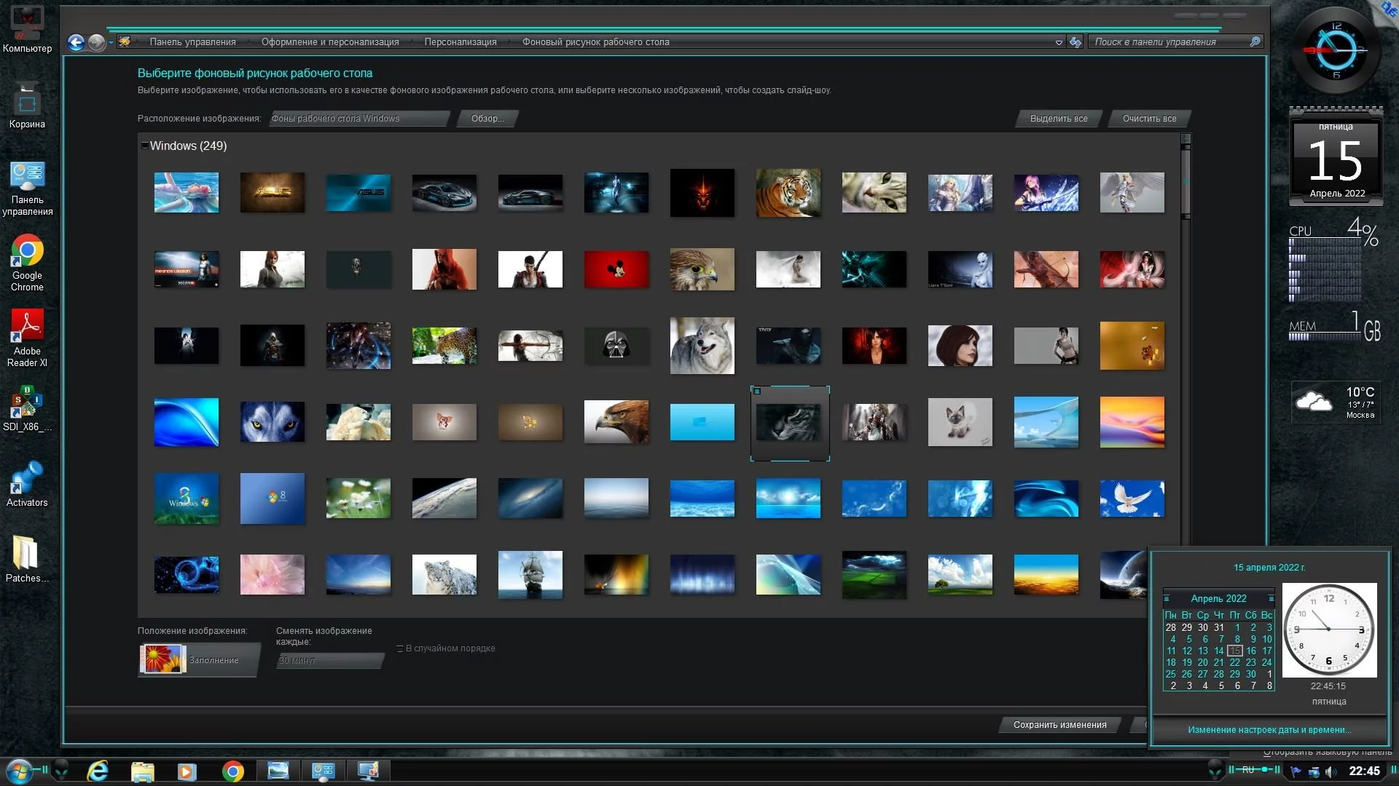Go to Панель управления breadcrumb item
The image size is (1399, 786).
click(x=192, y=42)
